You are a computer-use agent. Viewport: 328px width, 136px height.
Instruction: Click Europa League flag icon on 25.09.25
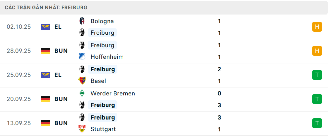[x=46, y=75]
